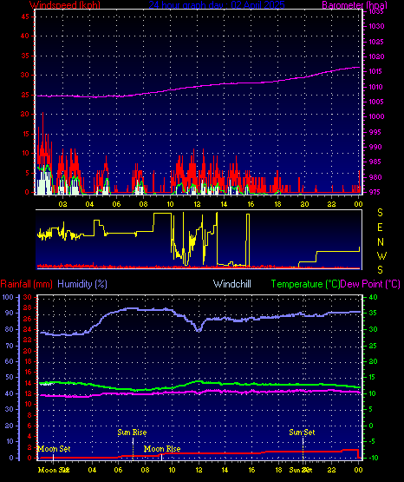The height and width of the screenshot is (482, 404).
Task: Click the E wind direction label
Action: tap(380, 228)
